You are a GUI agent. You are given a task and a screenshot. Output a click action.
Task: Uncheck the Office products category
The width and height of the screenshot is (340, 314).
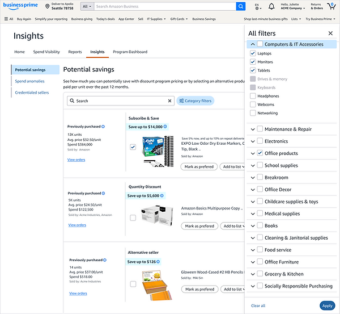[260, 153]
